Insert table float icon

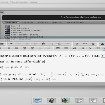click(66, 48)
